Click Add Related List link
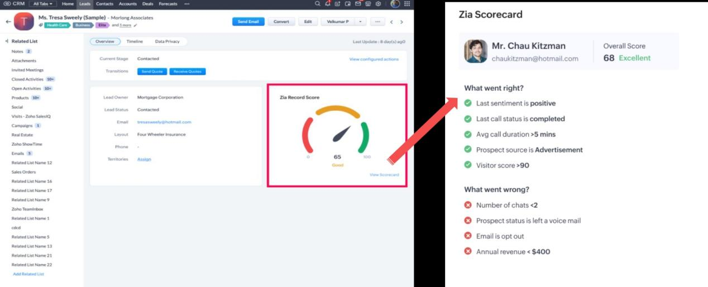The height and width of the screenshot is (287, 708). 28,274
